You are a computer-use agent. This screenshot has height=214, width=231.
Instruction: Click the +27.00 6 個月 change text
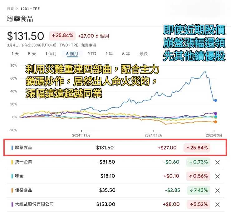pyautogui.click(x=94, y=36)
